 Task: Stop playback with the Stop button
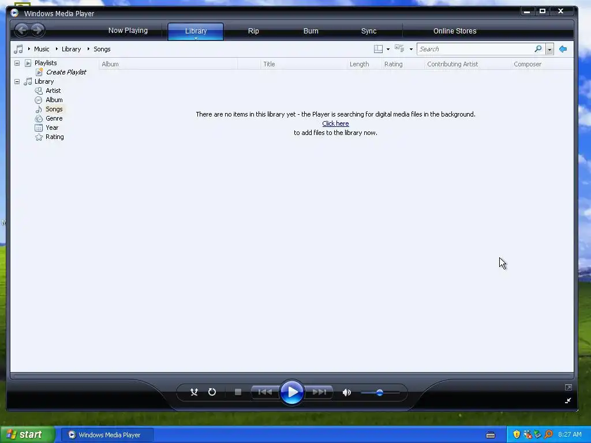coord(238,392)
